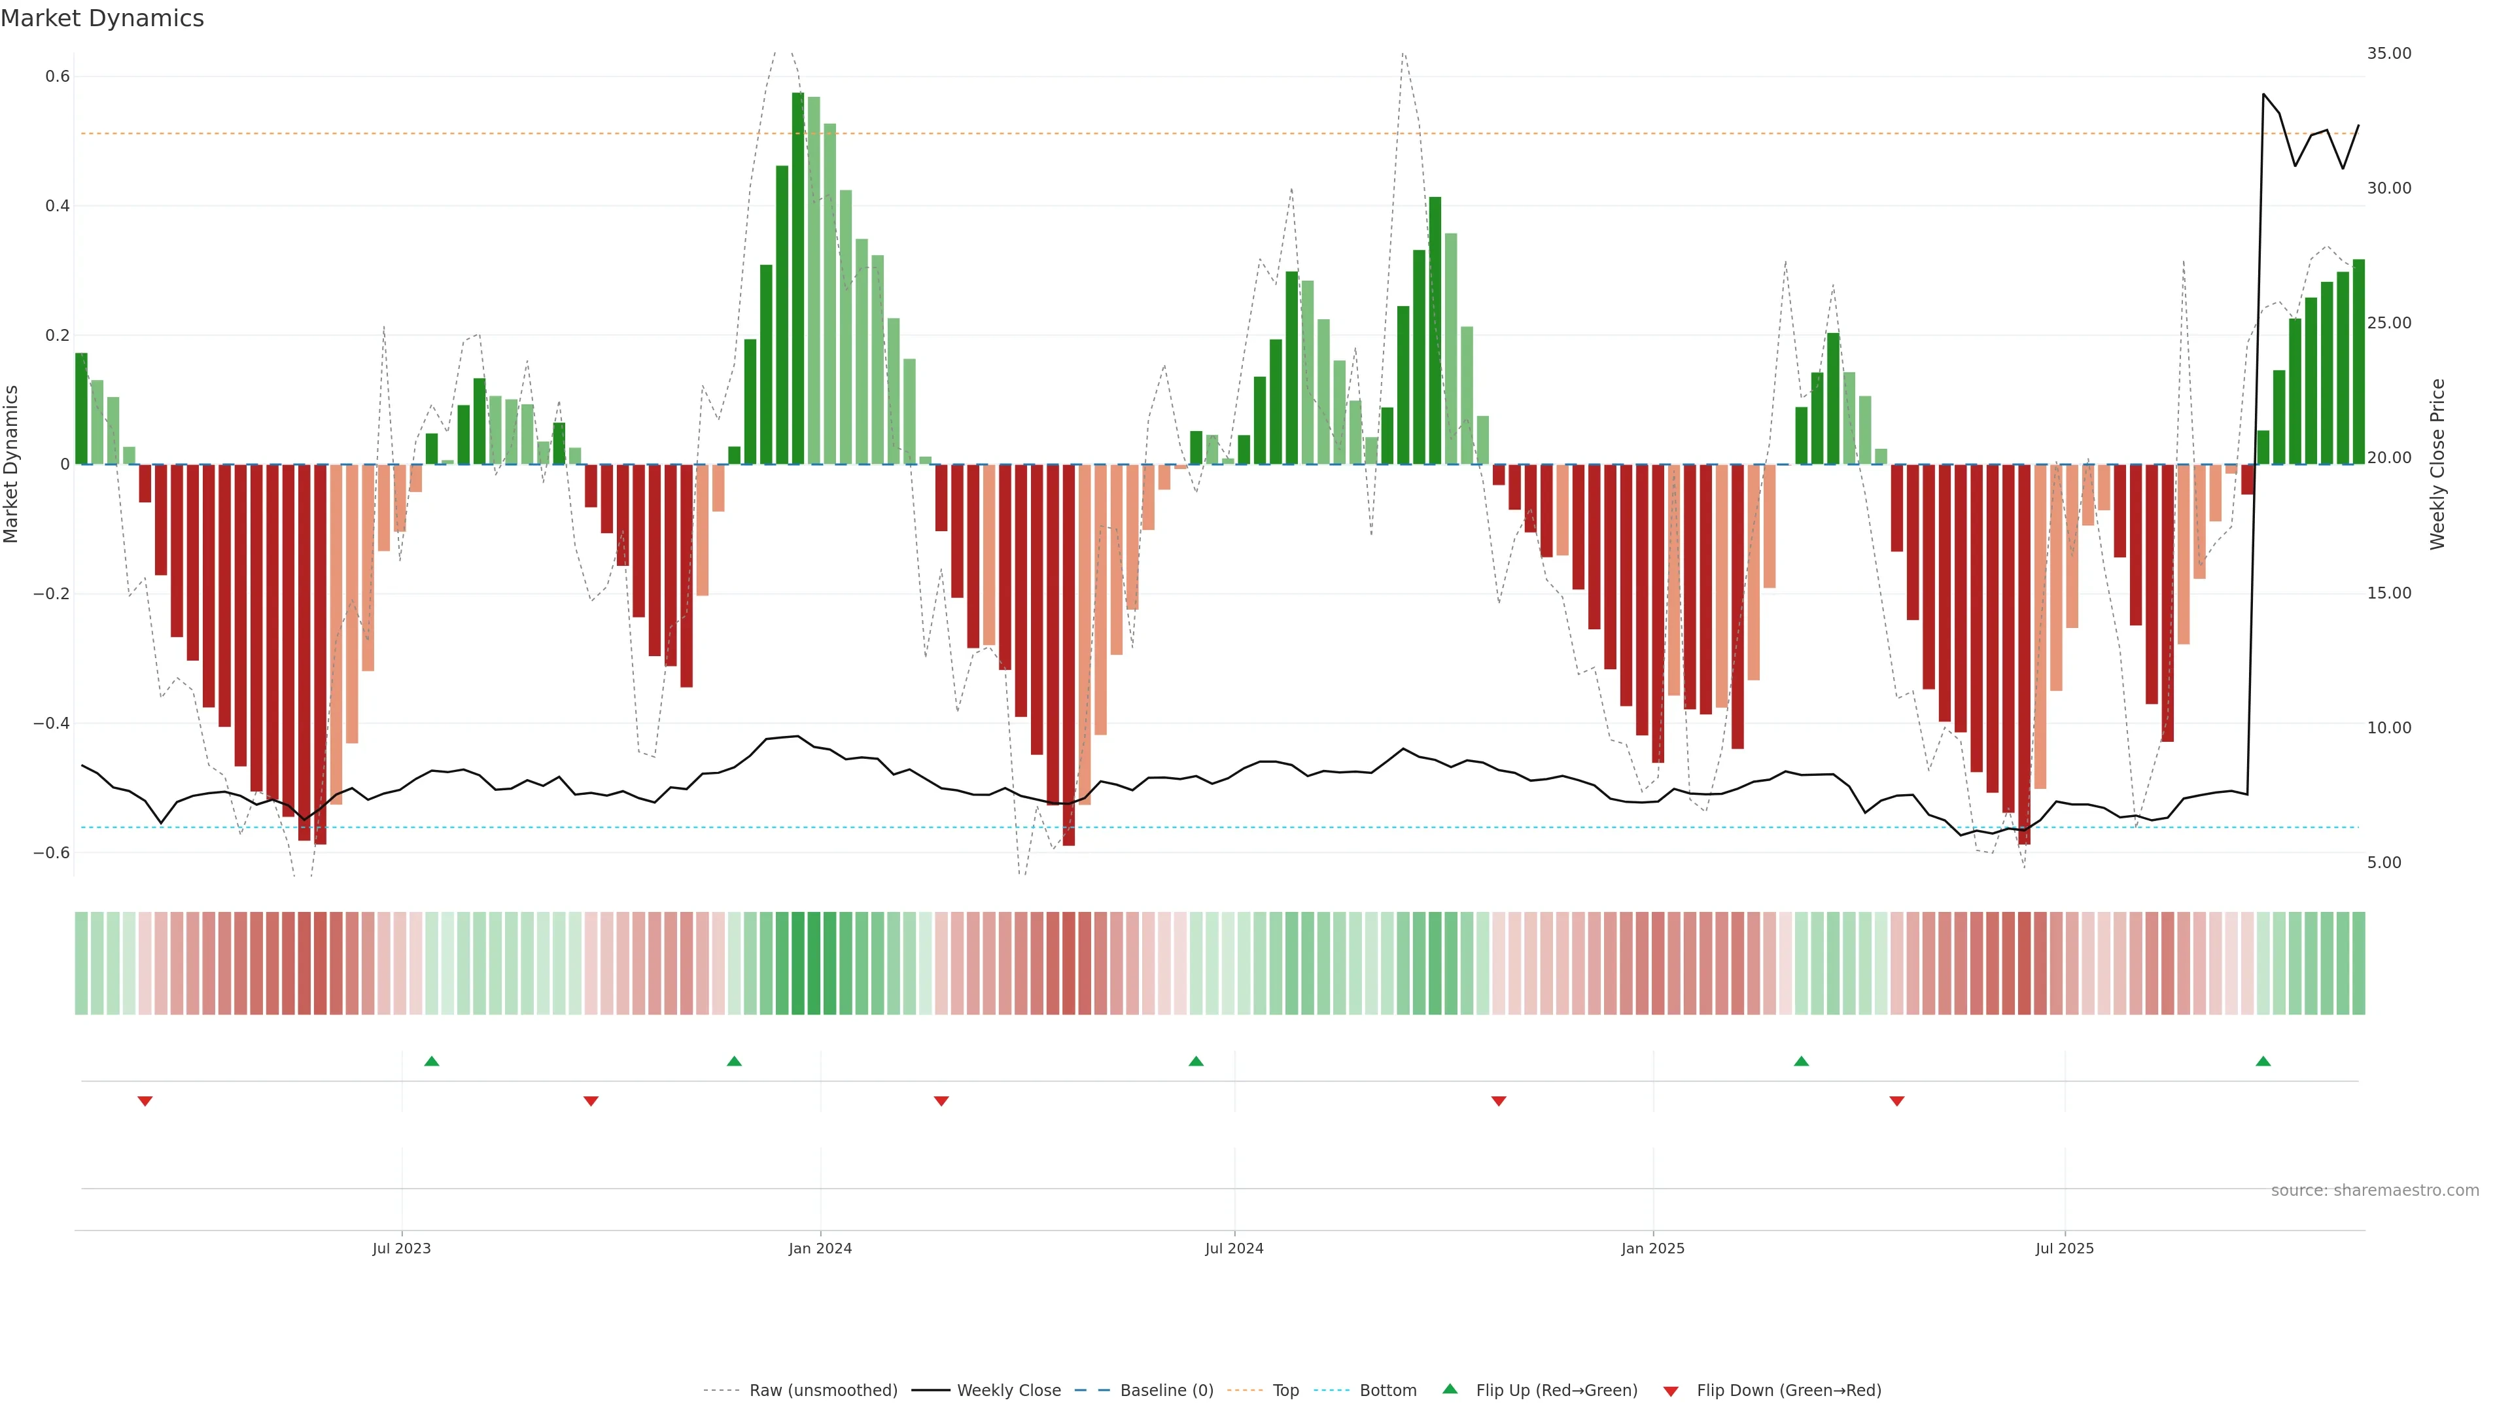Click the last red flip-down marker before Jul 2025
The image size is (2512, 1413).
[x=1896, y=1101]
